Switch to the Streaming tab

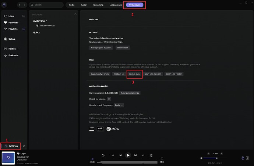(x=98, y=5)
